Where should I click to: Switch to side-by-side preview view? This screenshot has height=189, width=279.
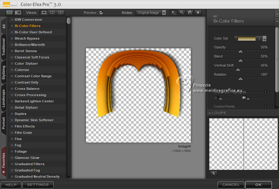61,13
